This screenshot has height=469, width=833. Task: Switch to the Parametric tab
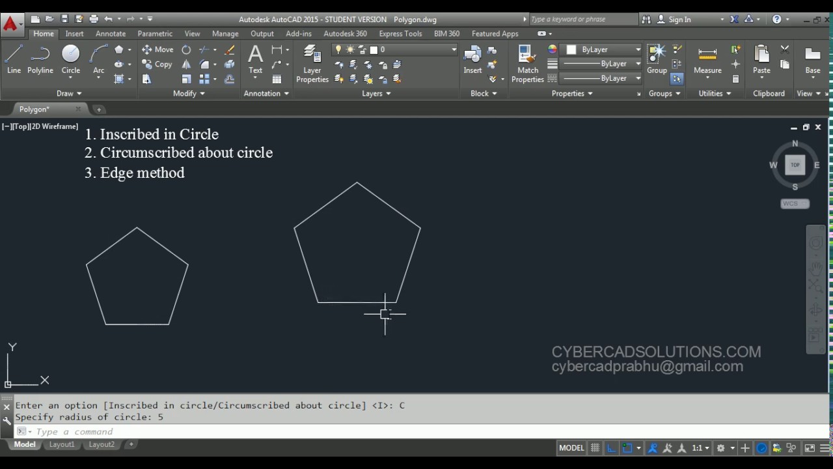[155, 34]
